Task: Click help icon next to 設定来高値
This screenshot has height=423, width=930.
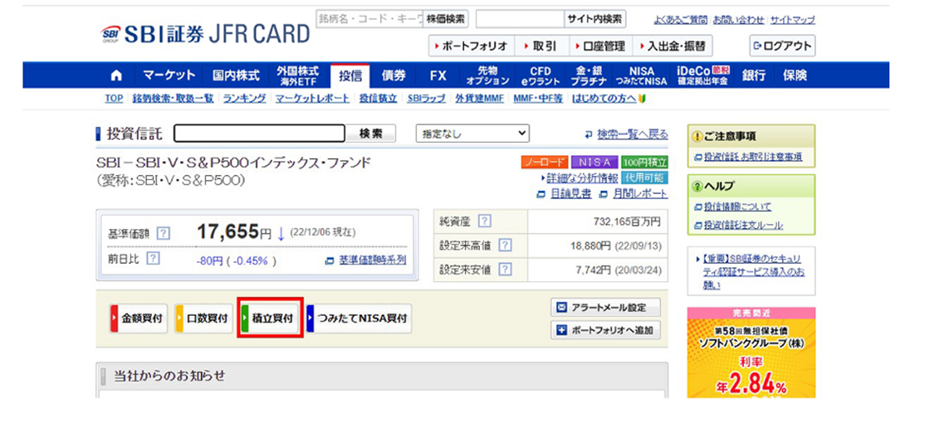Action: pyautogui.click(x=505, y=245)
